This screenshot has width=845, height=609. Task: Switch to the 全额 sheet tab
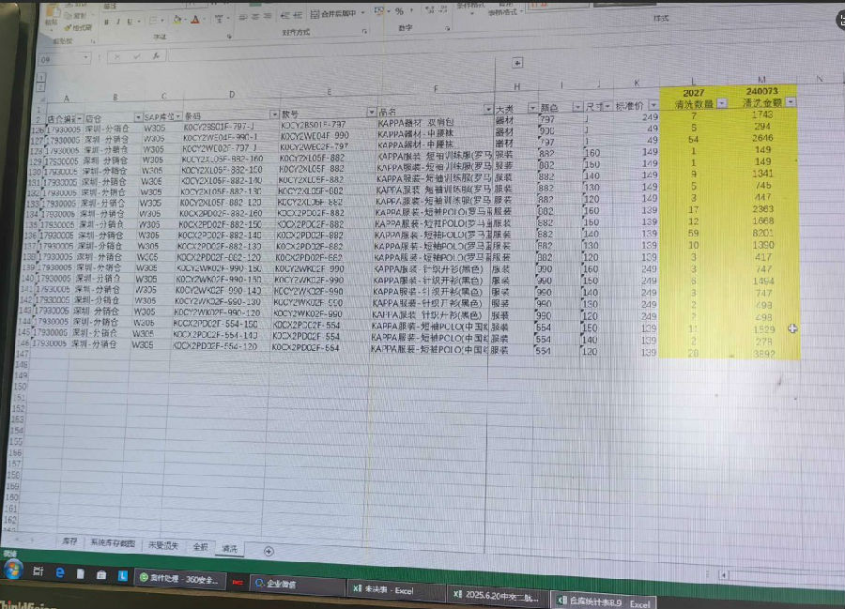click(201, 546)
